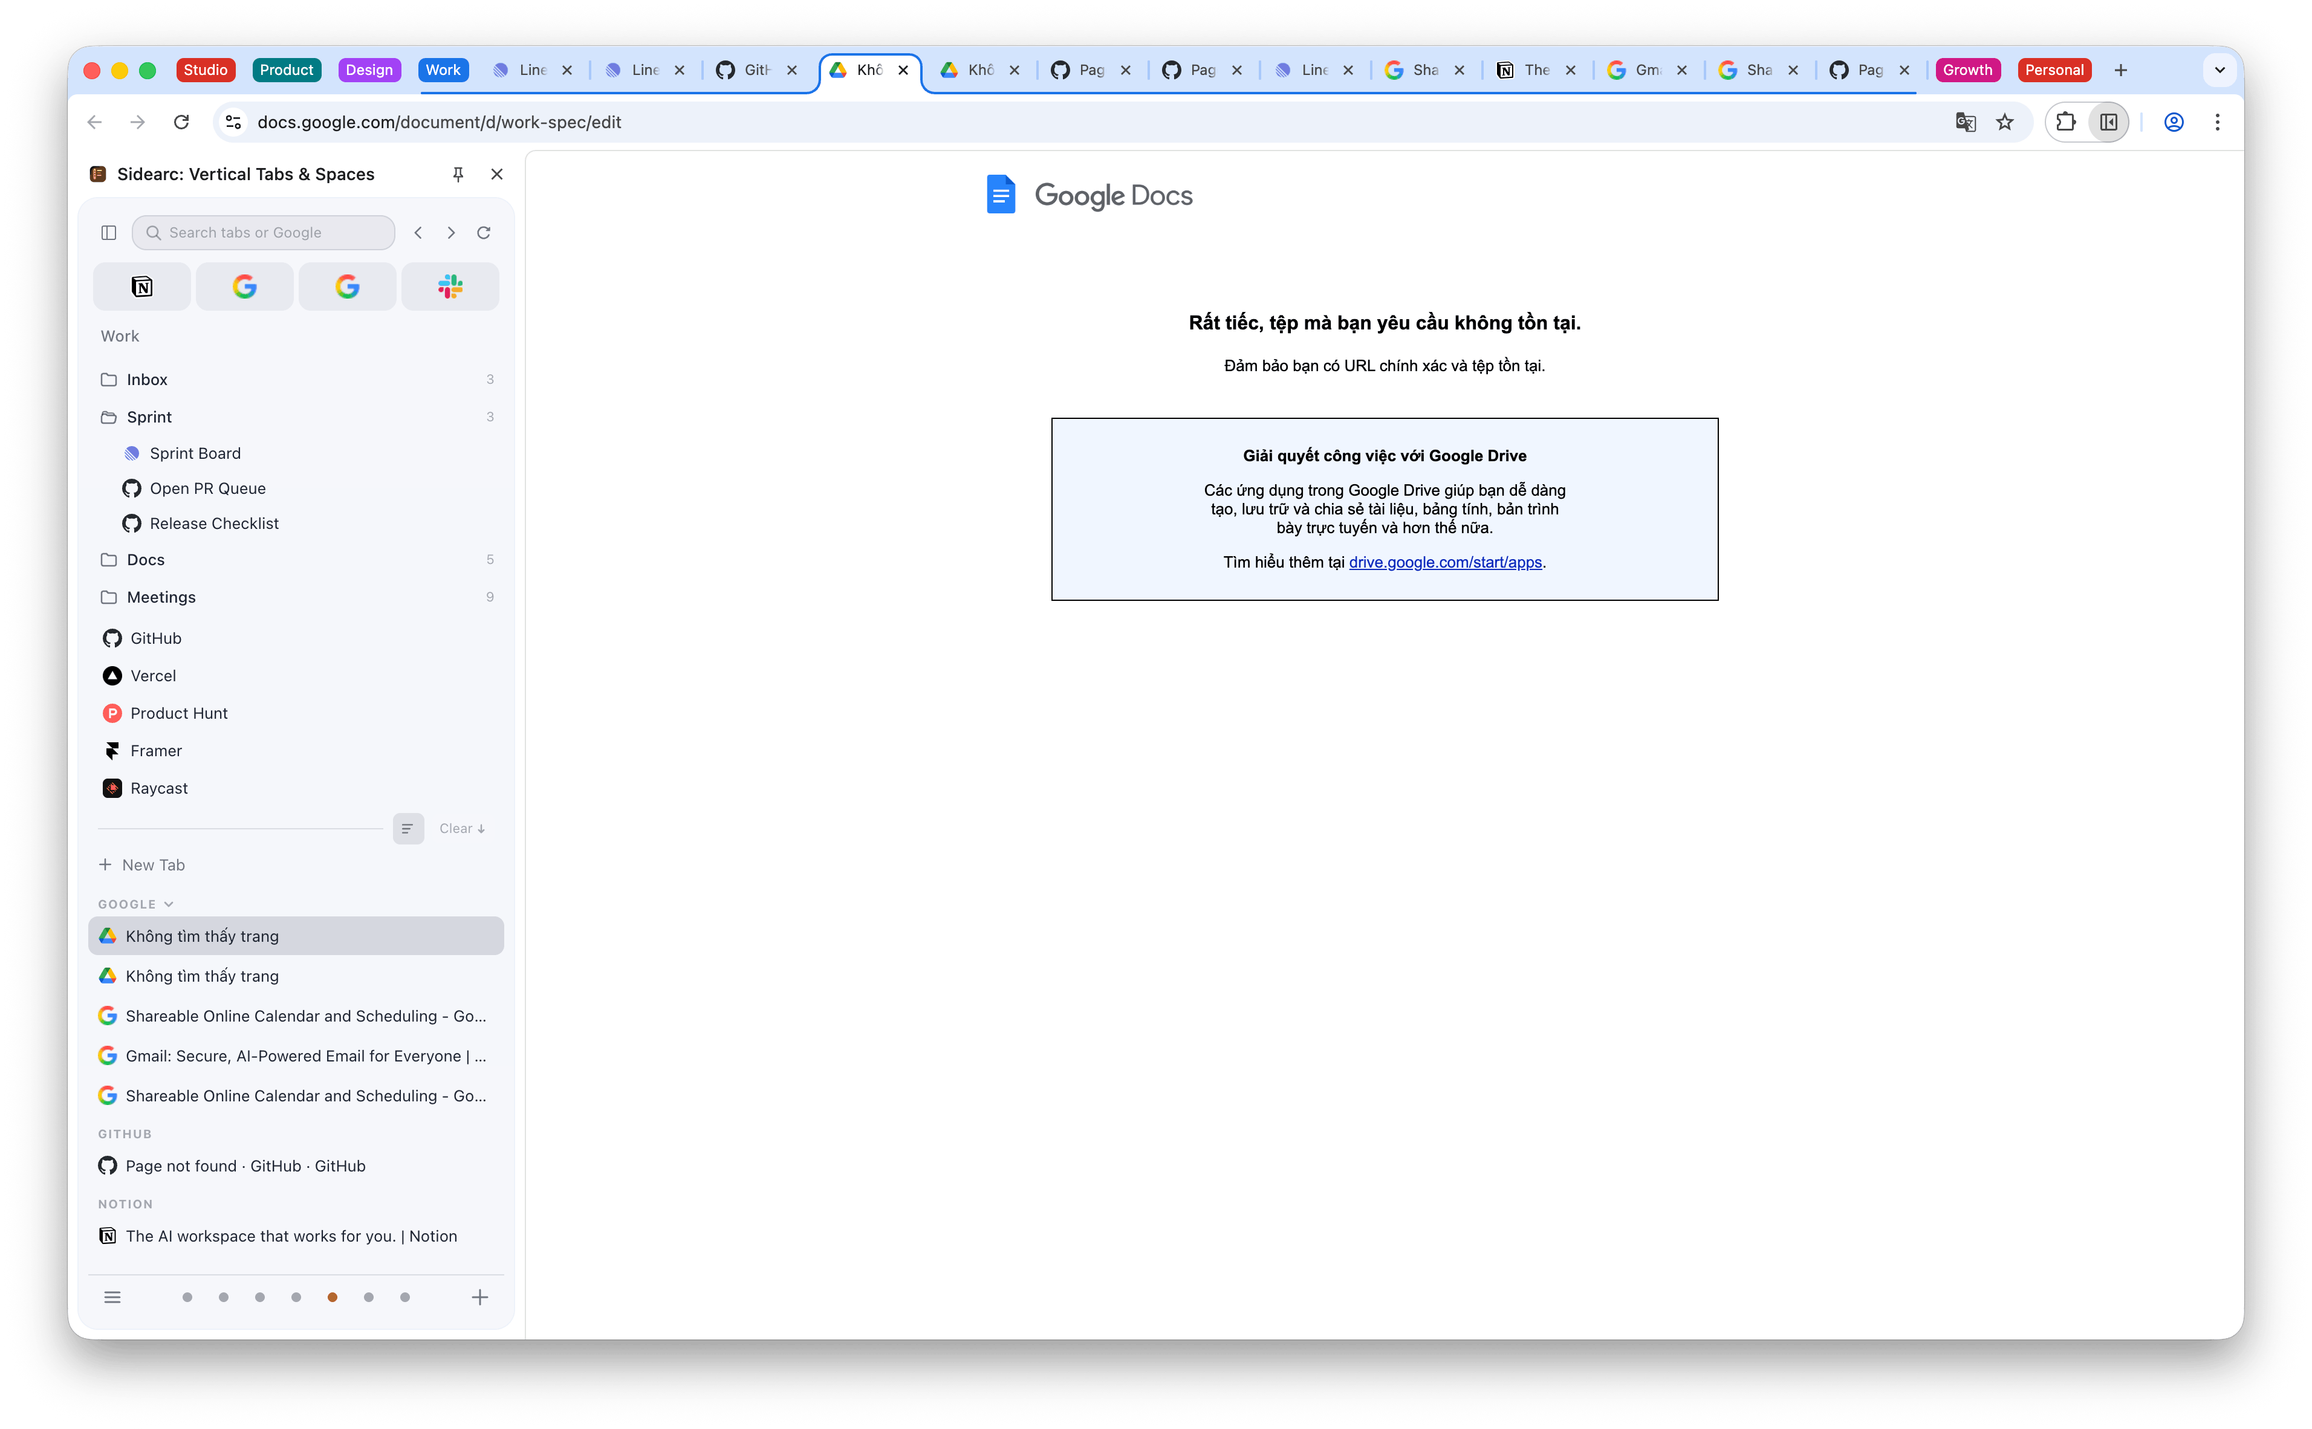Expand the Docs folder
The height and width of the screenshot is (1429, 2312).
pos(146,560)
